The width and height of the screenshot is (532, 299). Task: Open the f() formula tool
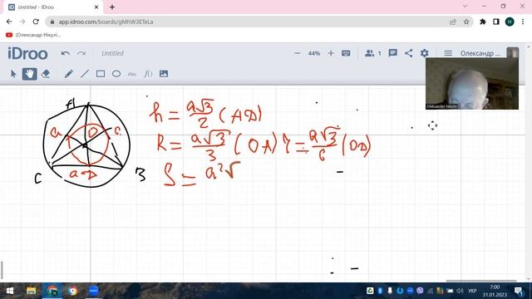tap(148, 74)
